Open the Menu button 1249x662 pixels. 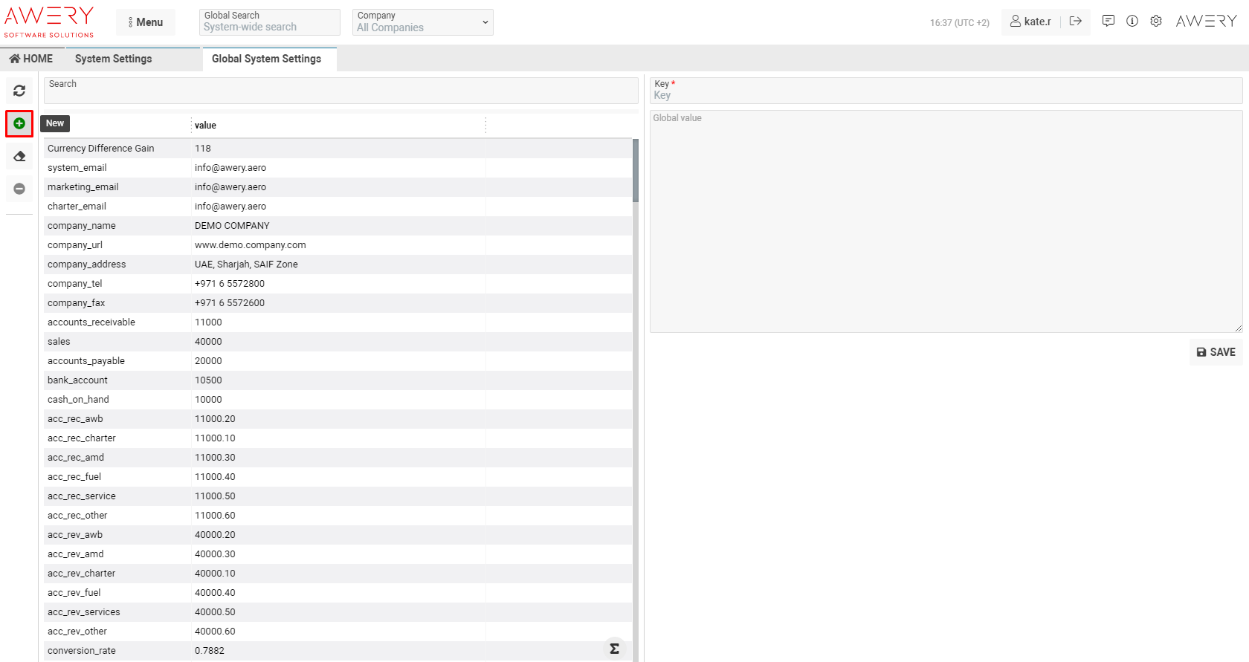coord(146,22)
